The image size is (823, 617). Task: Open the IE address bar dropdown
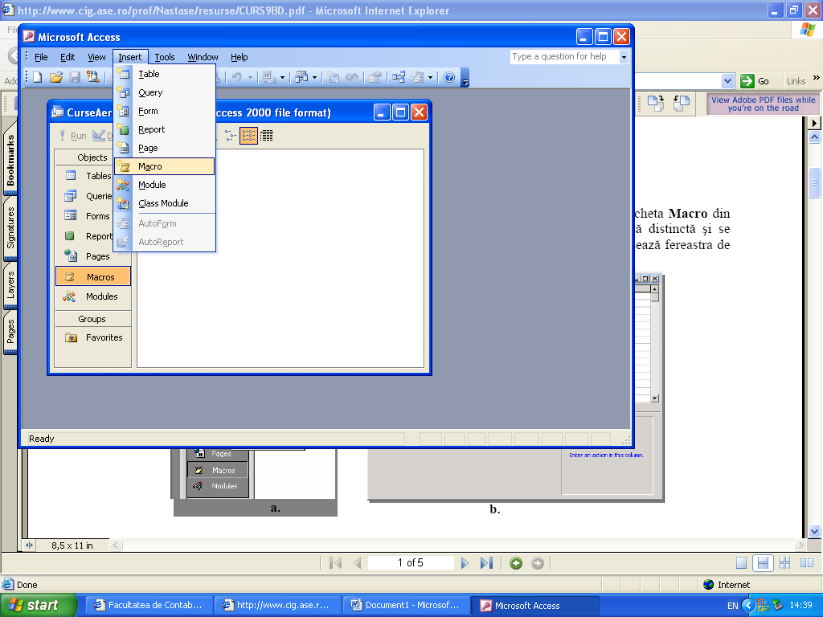[727, 81]
